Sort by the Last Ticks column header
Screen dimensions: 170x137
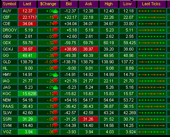[x=151, y=4]
